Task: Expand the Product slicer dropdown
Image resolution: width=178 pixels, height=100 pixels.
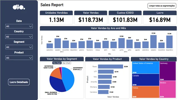Action: (19, 58)
